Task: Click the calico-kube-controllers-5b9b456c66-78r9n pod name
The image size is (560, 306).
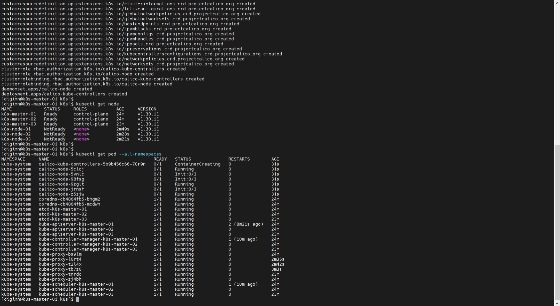Action: point(92,164)
